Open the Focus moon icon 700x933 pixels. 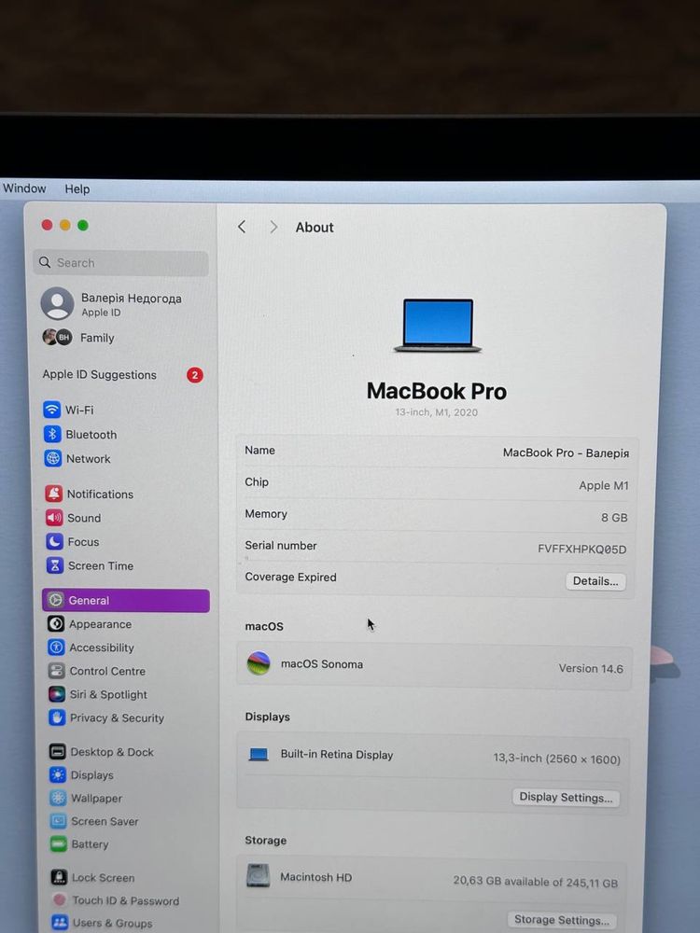click(x=54, y=541)
